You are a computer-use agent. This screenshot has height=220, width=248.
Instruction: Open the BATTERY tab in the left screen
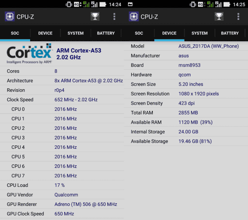(x=106, y=33)
